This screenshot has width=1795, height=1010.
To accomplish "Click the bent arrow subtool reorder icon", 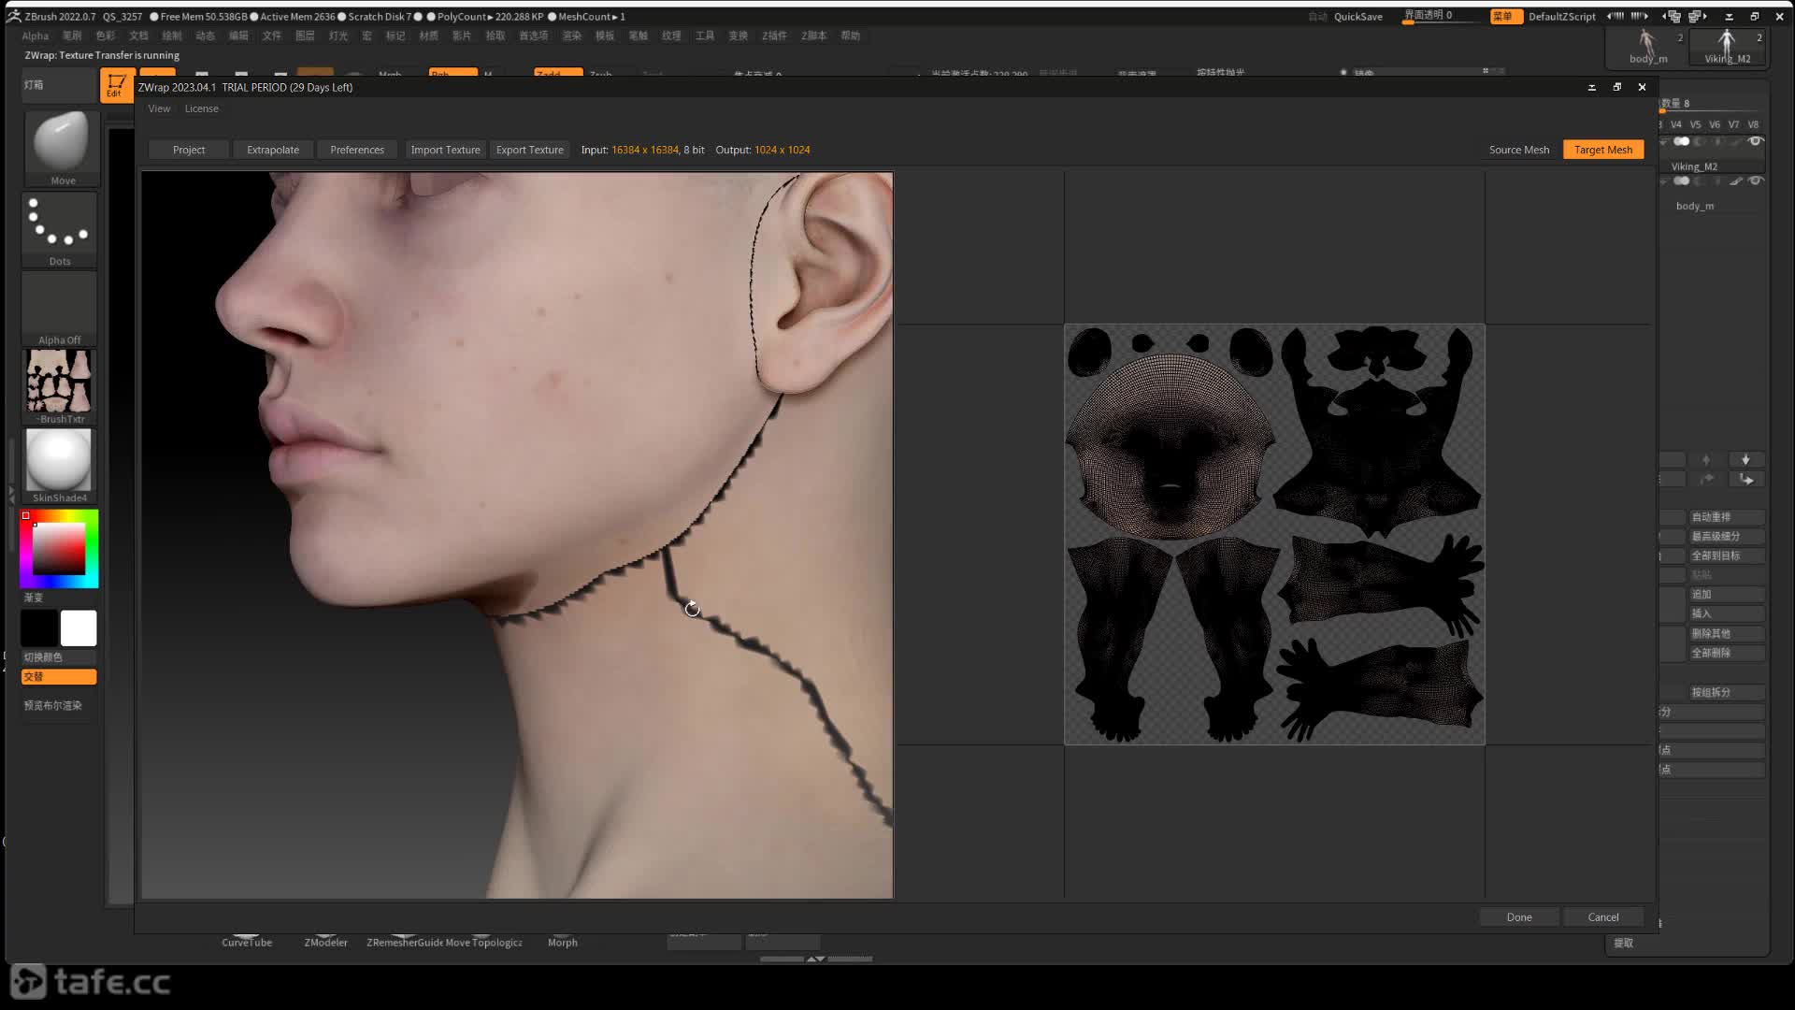I will click(1745, 479).
